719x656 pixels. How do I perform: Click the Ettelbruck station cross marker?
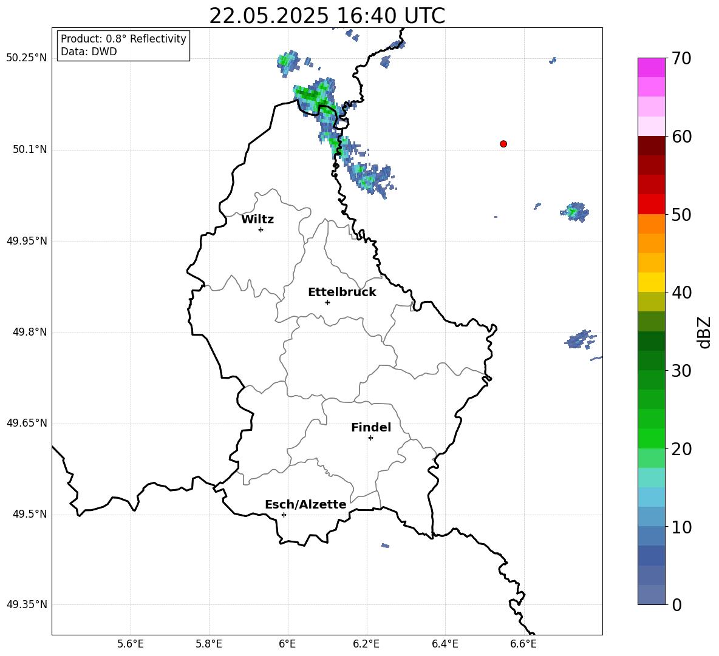pos(327,302)
